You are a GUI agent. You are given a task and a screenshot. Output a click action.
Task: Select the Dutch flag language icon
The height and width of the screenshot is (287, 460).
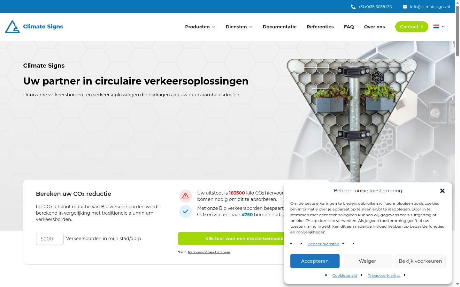(x=436, y=26)
